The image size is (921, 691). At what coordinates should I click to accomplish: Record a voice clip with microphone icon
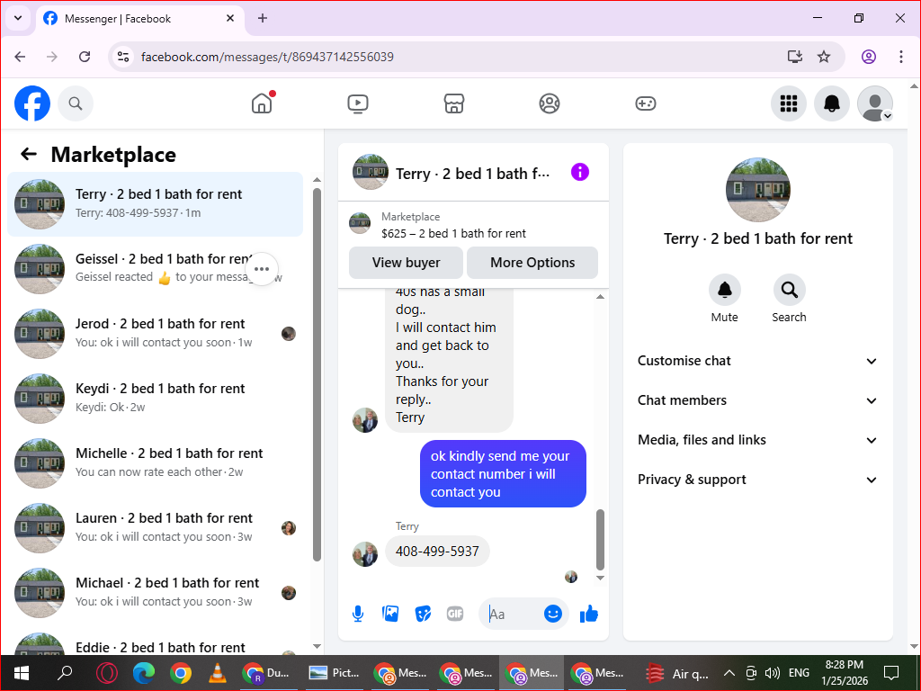point(358,614)
